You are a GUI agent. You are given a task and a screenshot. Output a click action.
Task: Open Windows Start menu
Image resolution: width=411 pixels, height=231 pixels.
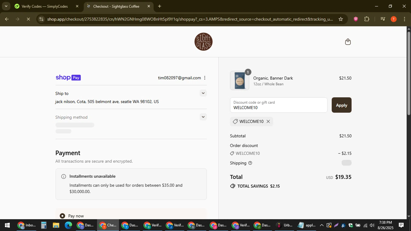7,225
